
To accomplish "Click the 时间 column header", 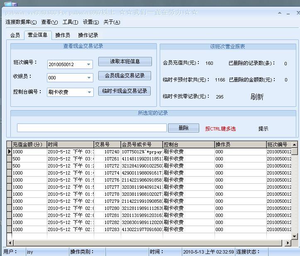I will point(71,145).
